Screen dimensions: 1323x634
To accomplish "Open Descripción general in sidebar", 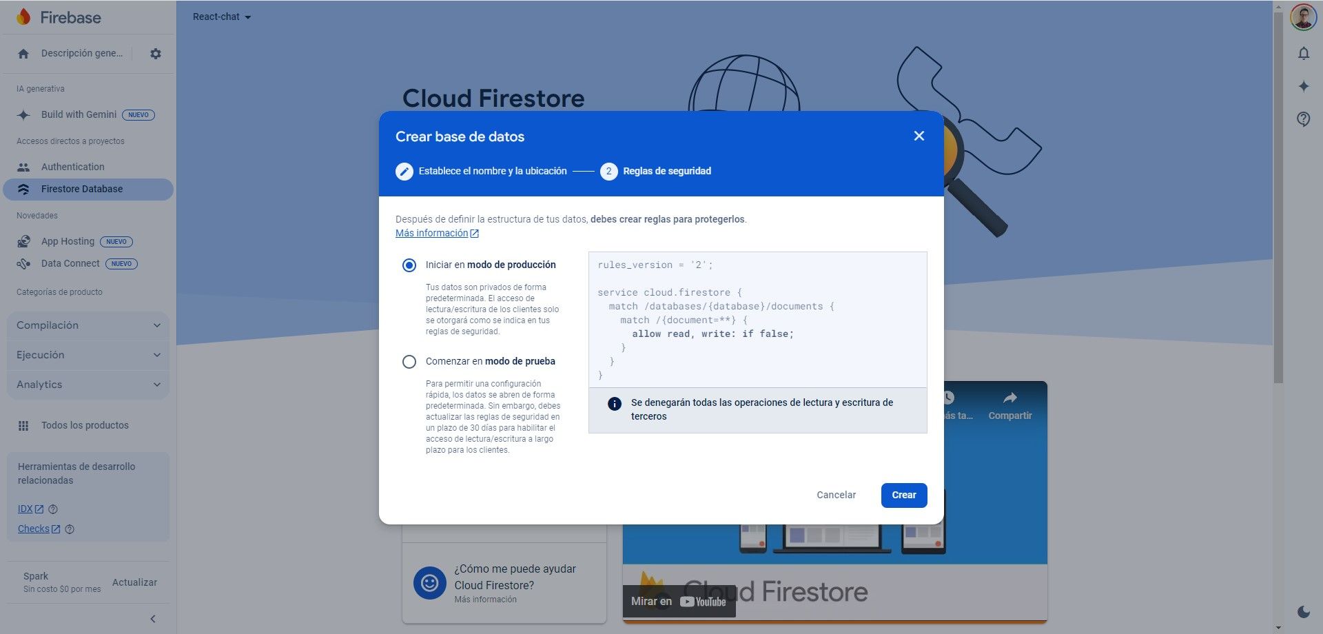I will pos(82,54).
